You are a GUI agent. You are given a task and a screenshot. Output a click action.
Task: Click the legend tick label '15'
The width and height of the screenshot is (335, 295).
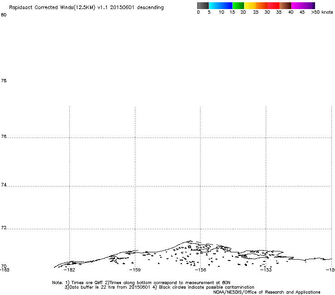232,12
